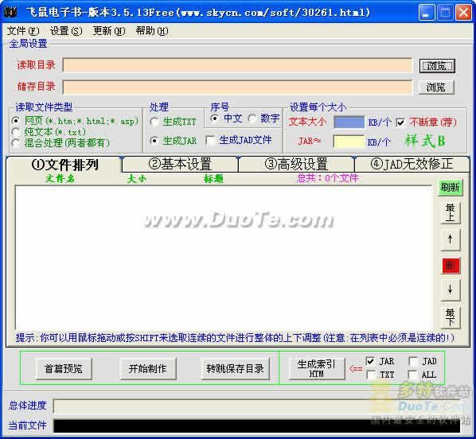Click the green 样式B style label
476x439 pixels.
tap(424, 141)
